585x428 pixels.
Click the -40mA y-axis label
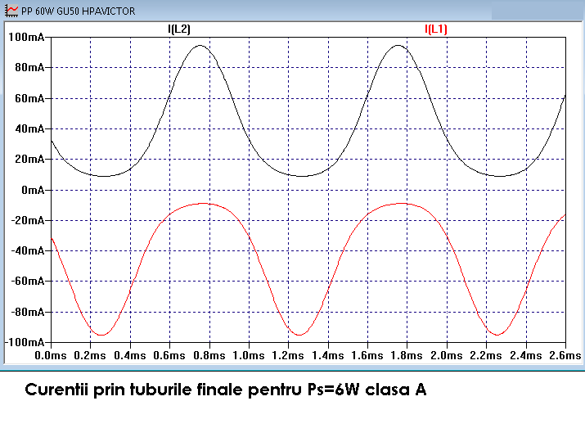click(28, 250)
